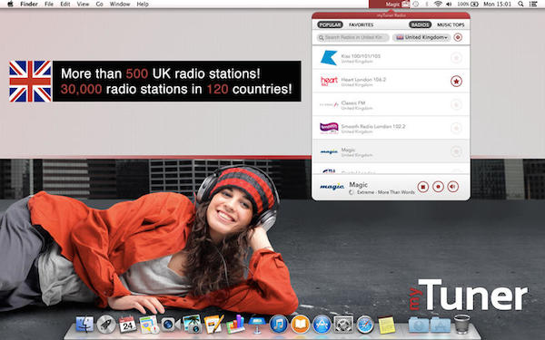Open the File menu
Viewport: 545px width, 340px height.
[x=49, y=5]
